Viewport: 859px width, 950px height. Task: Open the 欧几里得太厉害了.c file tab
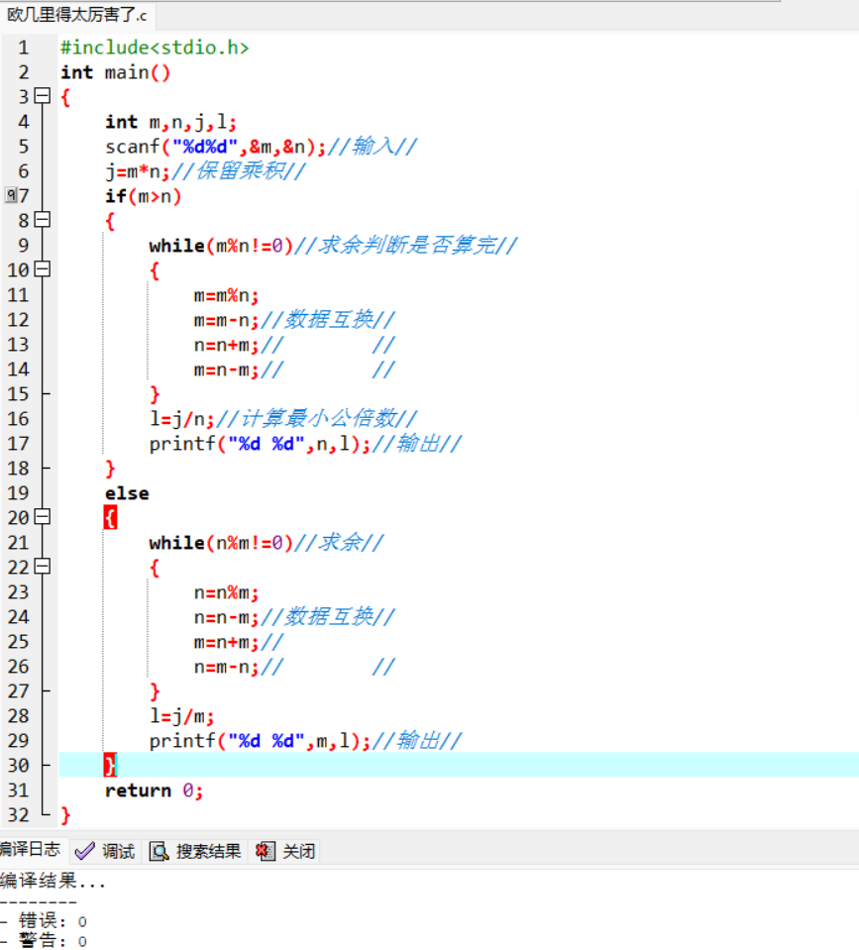[x=77, y=15]
